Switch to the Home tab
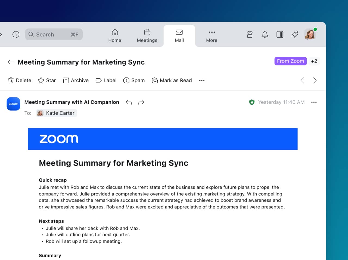 [115, 36]
